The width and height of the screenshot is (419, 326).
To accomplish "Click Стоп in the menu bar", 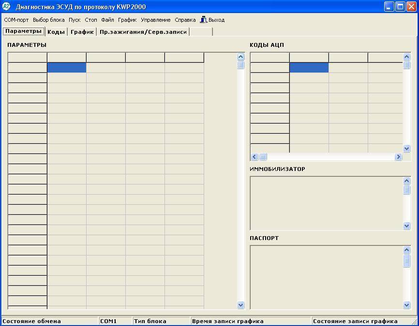I will coord(91,20).
